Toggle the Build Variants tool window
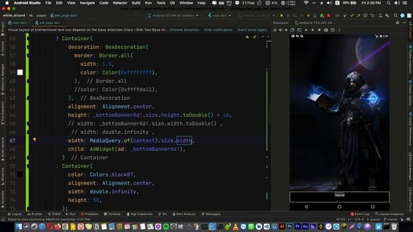The width and height of the screenshot is (413, 232). click(3, 149)
